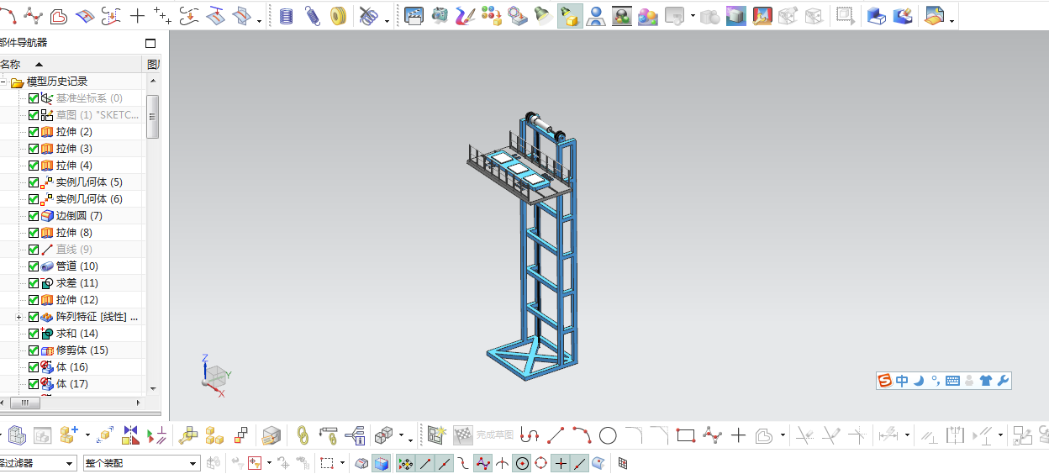The height and width of the screenshot is (474, 1049).
Task: Click the paintbrush icon in top toolbar
Action: [x=466, y=15]
